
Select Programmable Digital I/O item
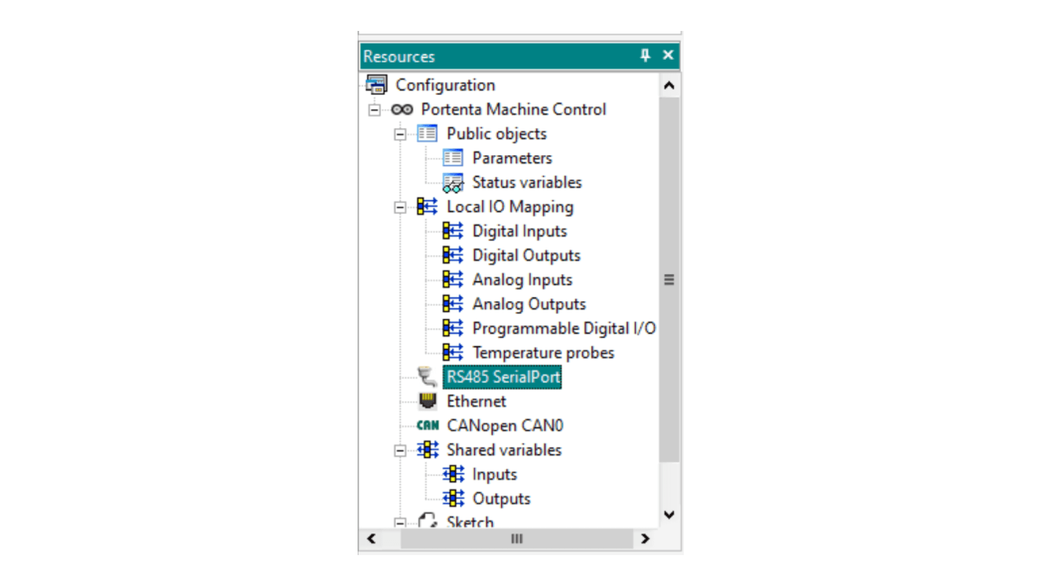(563, 328)
